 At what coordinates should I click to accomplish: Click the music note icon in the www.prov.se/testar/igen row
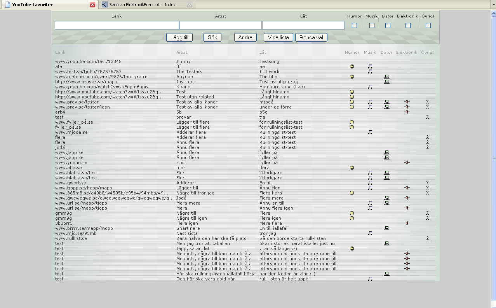[x=370, y=107]
